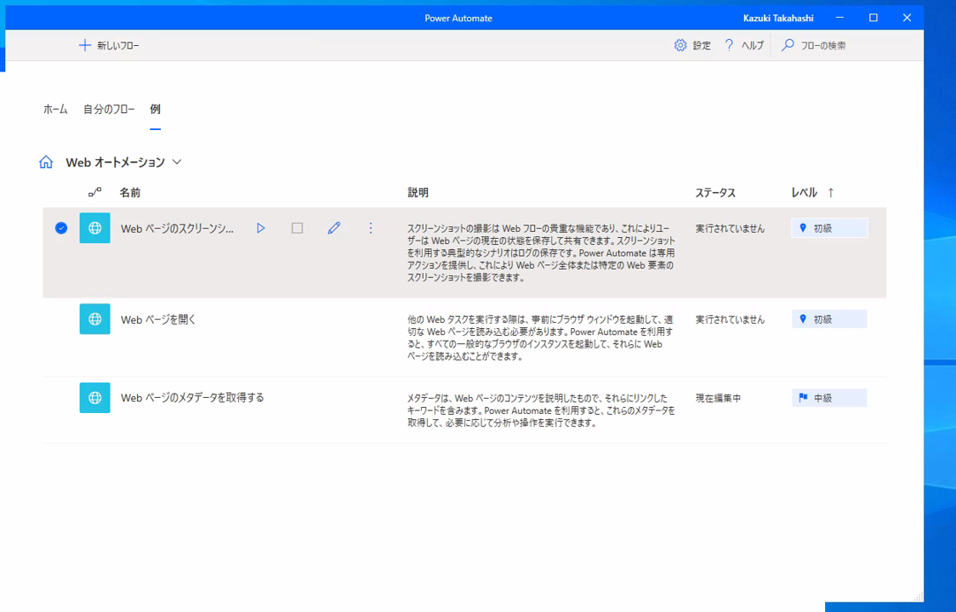Click the globe icon of メタデータ flow
Viewport: 956px width, 612px height.
94,397
